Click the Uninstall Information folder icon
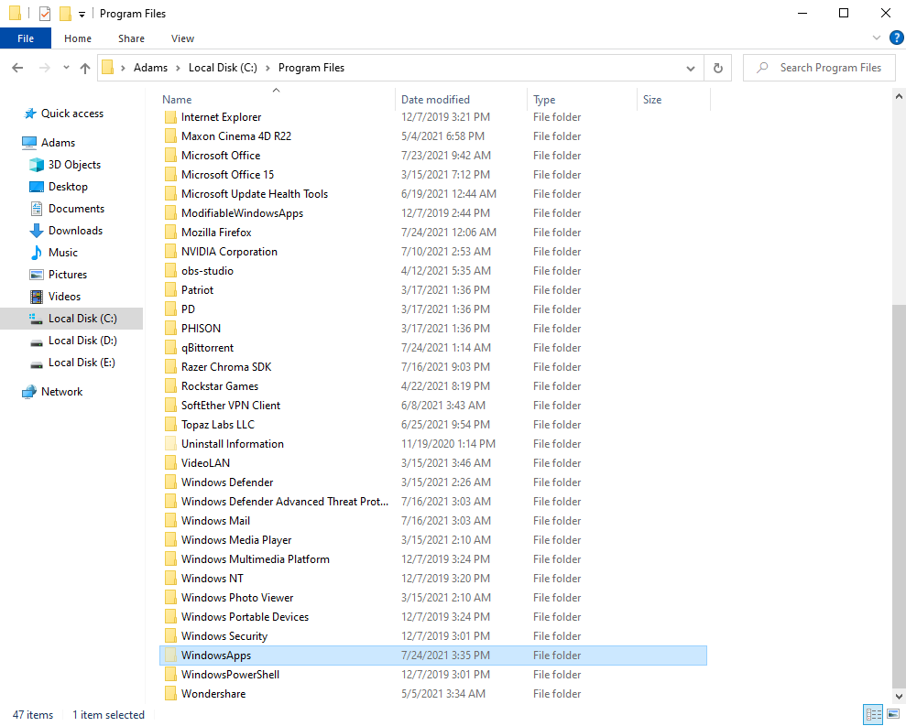The image size is (906, 726). [170, 444]
